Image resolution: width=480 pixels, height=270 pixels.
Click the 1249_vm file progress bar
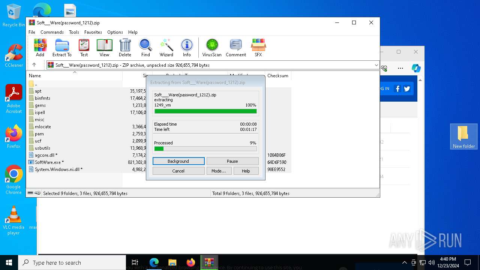tap(205, 111)
